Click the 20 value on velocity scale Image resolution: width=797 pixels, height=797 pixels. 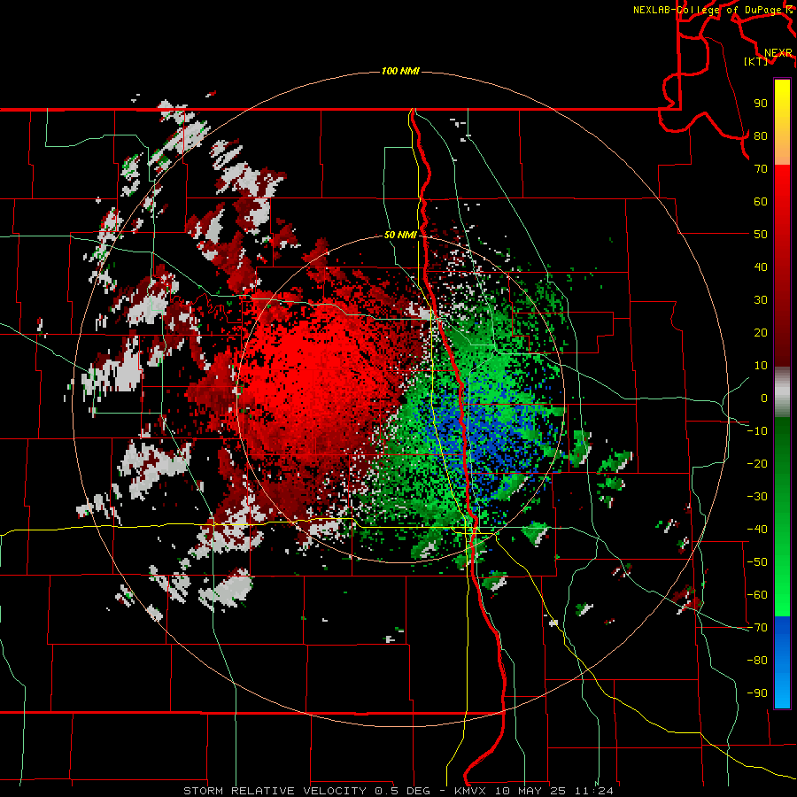click(761, 333)
